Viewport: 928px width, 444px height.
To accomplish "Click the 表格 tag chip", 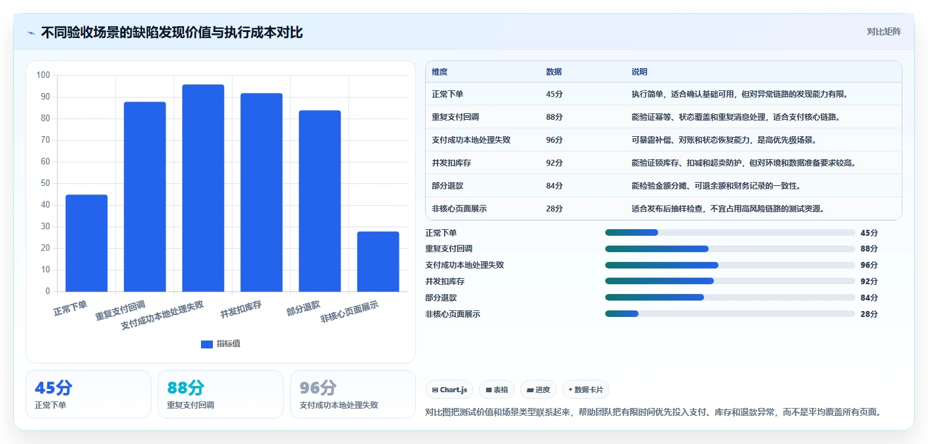I will [497, 390].
